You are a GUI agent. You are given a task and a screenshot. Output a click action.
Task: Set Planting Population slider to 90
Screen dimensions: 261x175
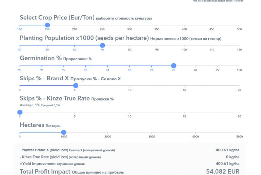tap(157, 45)
